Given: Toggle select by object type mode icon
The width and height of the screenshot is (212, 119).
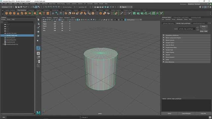Looking at the screenshot, I should [x=36, y=7].
